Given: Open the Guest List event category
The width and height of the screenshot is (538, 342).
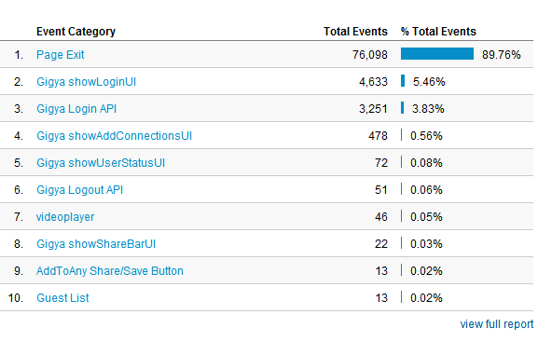Looking at the screenshot, I should tap(62, 298).
